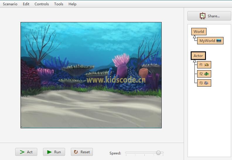232x160 pixels.
Task: Adjust the Speed slider handle
Action: tap(158, 153)
